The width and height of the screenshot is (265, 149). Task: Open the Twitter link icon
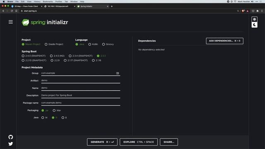point(11,144)
